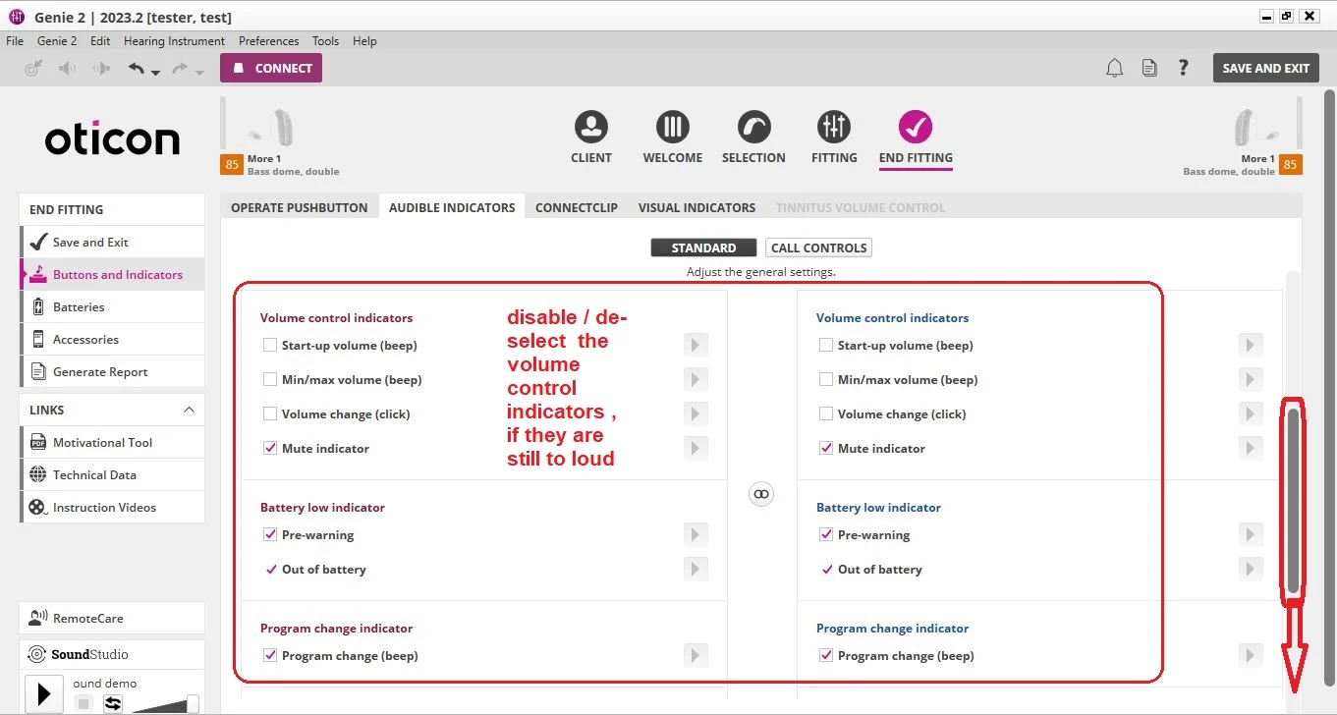Open the redo dropdown arrow
Viewport: 1337px width, 715px height.
tap(199, 73)
